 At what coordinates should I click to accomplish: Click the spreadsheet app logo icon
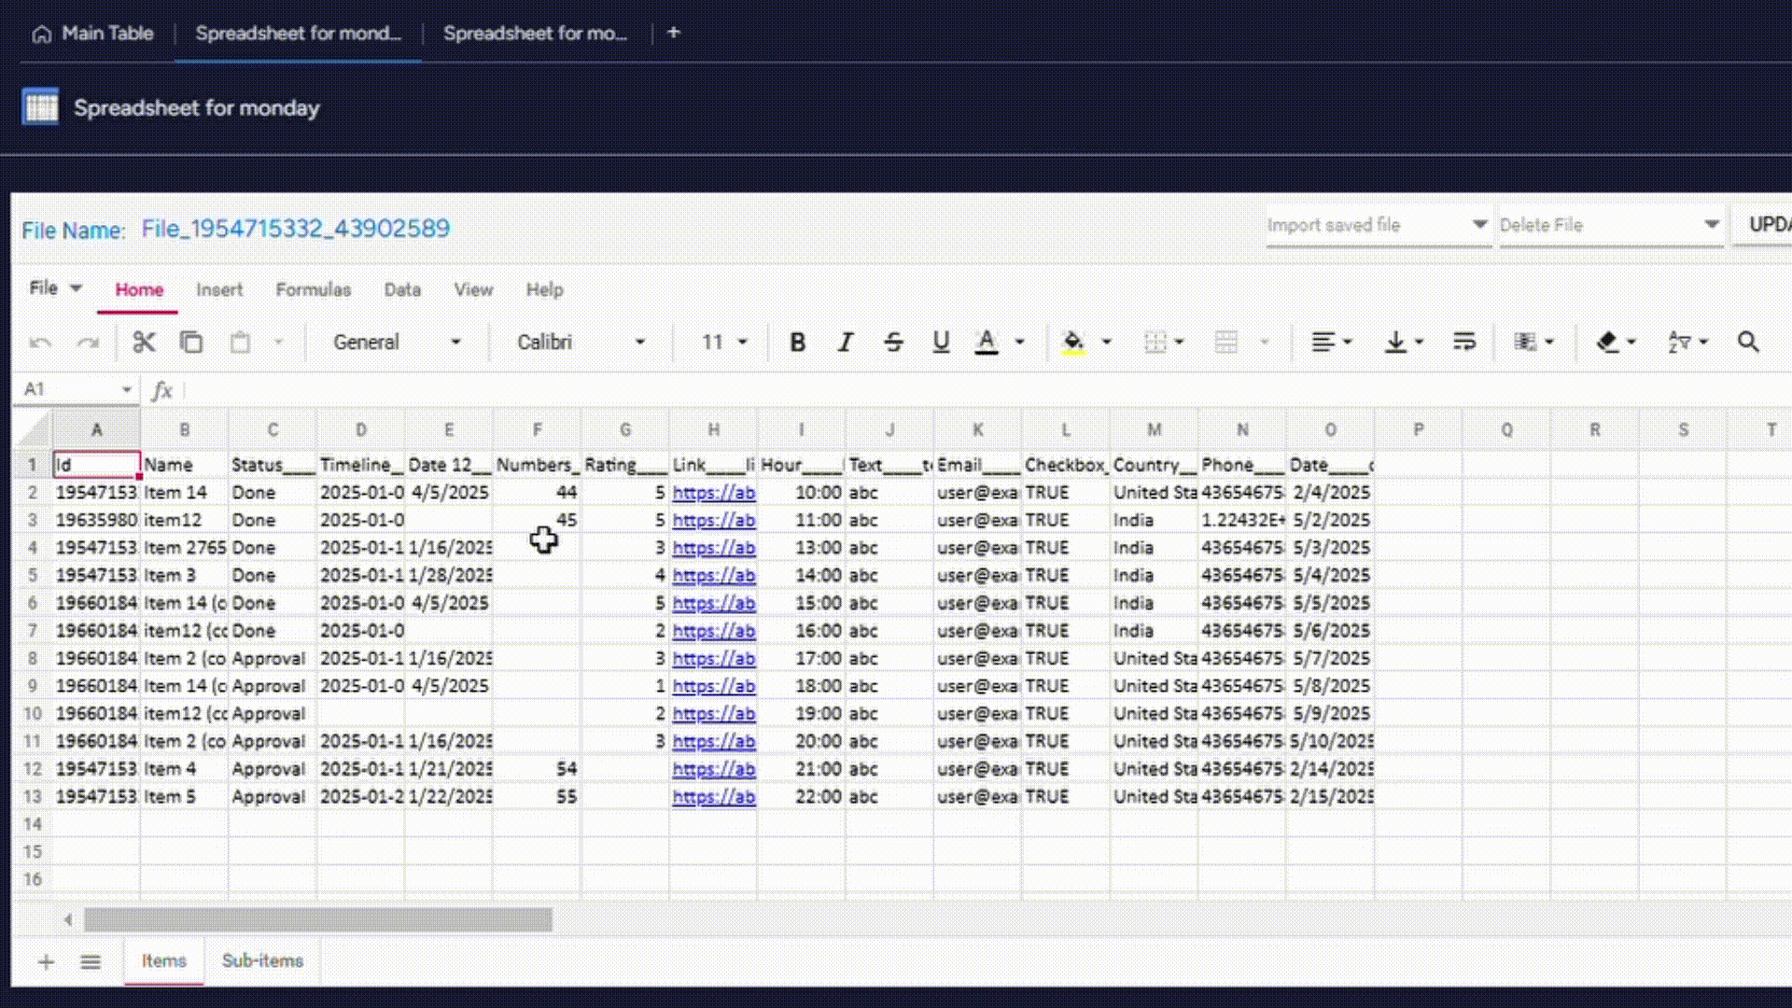(x=40, y=106)
